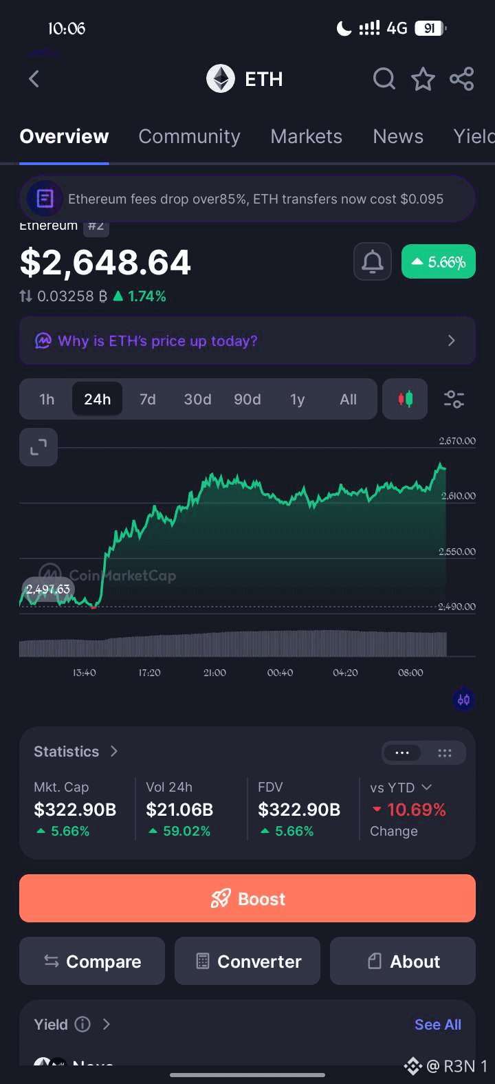Expand Statistics section chevron

tap(114, 751)
